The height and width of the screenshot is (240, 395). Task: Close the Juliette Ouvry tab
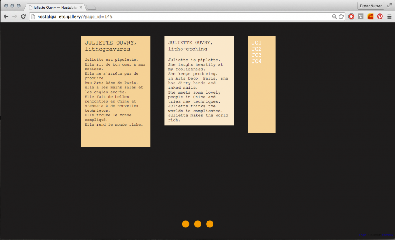(81, 7)
